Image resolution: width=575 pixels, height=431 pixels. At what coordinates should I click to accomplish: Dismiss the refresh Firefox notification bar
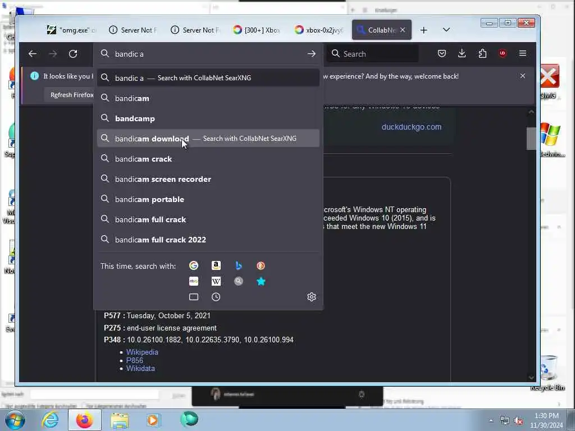(x=523, y=76)
